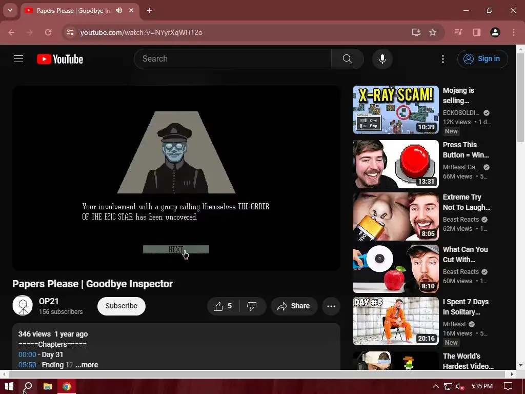The image size is (525, 394).
Task: Show hidden system tray icons
Action: [435, 386]
